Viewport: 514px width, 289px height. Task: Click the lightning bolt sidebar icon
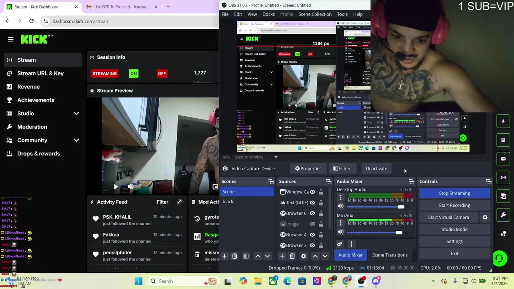coord(503,121)
